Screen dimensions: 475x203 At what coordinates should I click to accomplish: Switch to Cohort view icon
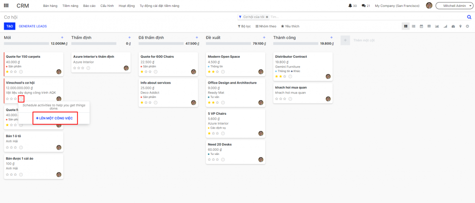coord(445,26)
